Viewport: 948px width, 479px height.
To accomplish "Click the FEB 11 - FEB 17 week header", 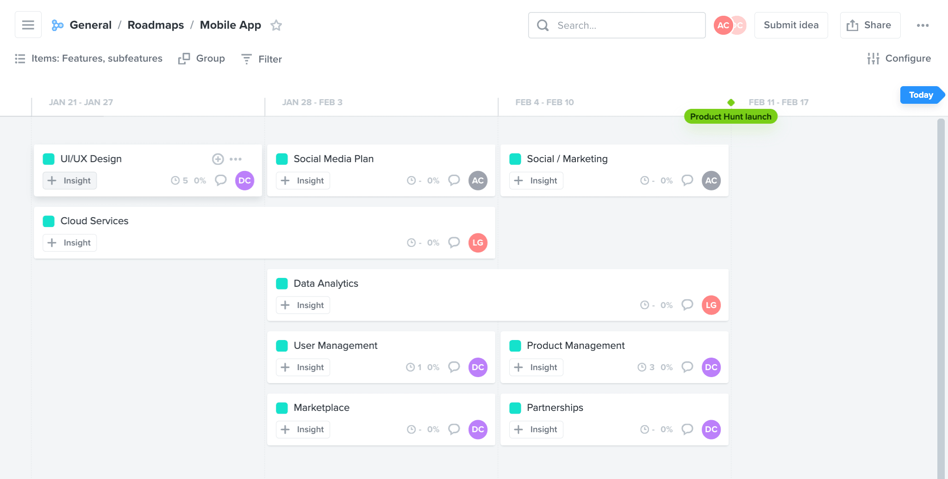I will pyautogui.click(x=779, y=102).
